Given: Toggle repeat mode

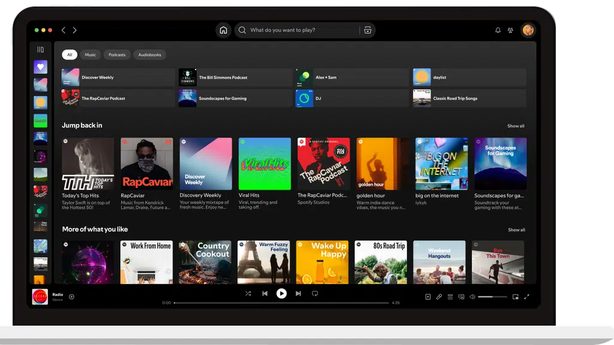Looking at the screenshot, I should pyautogui.click(x=315, y=293).
